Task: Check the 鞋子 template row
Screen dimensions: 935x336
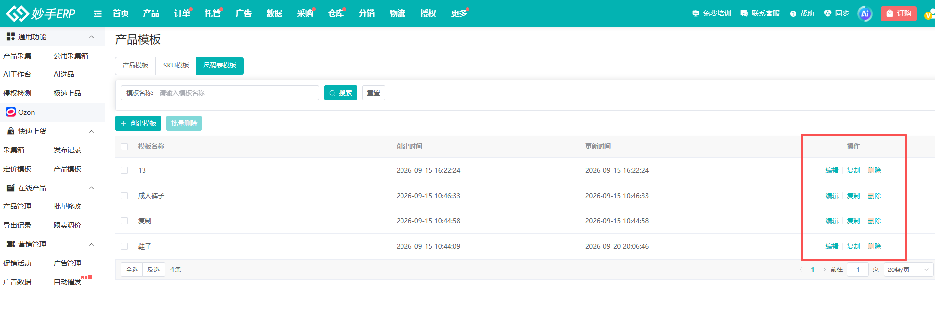Action: (124, 246)
